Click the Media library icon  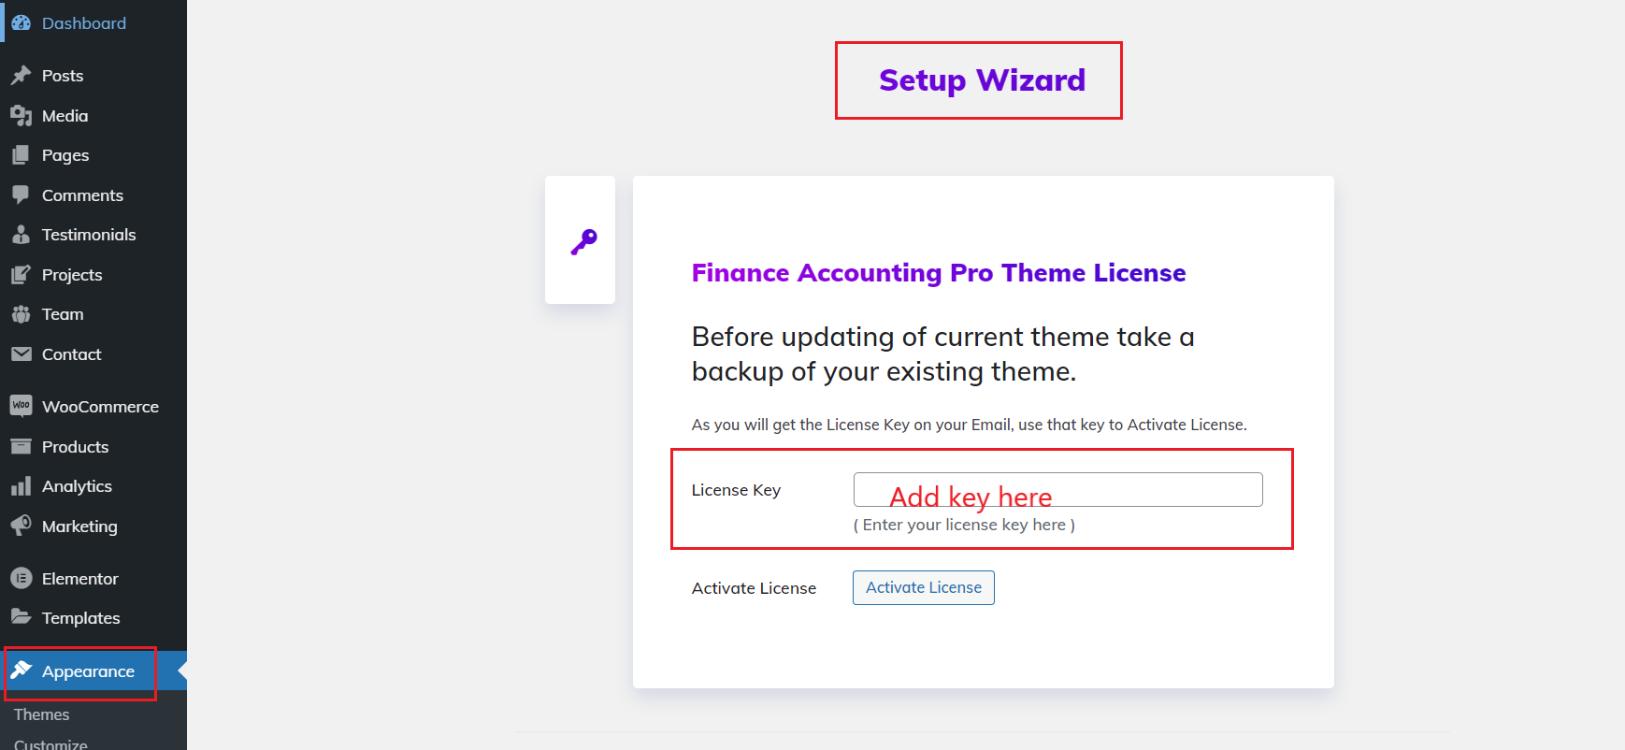[x=22, y=115]
